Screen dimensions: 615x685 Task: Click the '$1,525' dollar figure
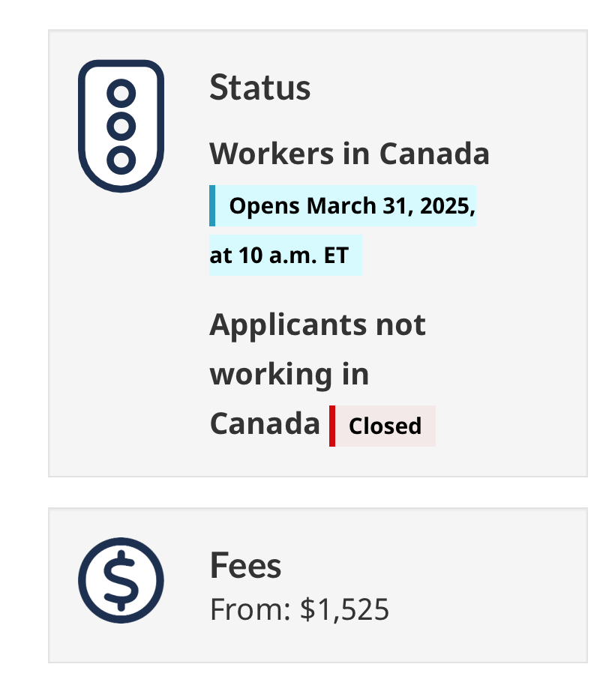click(344, 609)
